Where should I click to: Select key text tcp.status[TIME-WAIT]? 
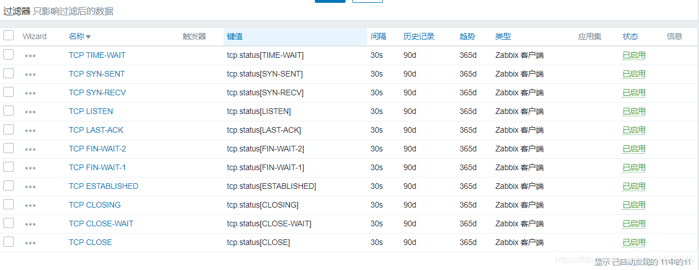point(266,55)
